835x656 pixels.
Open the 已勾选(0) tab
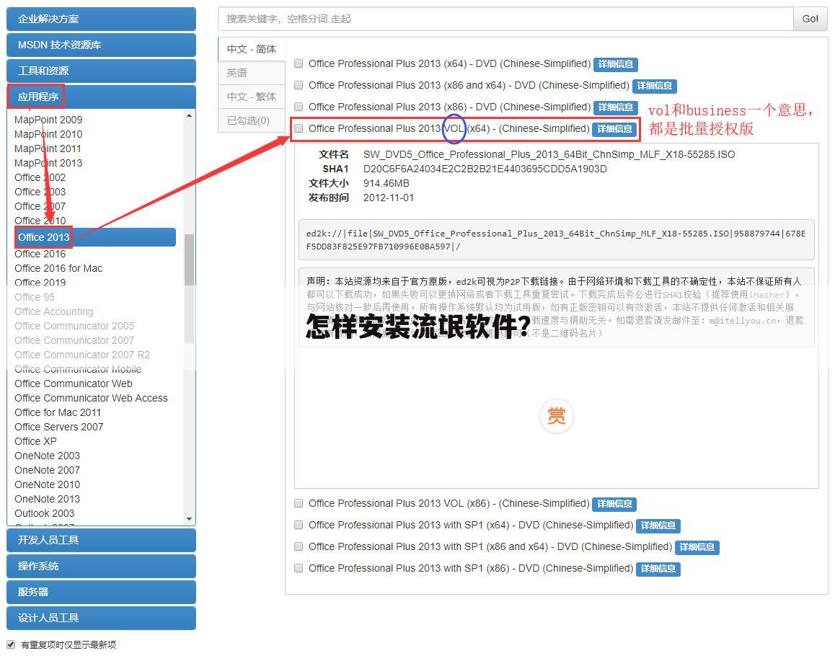click(252, 121)
